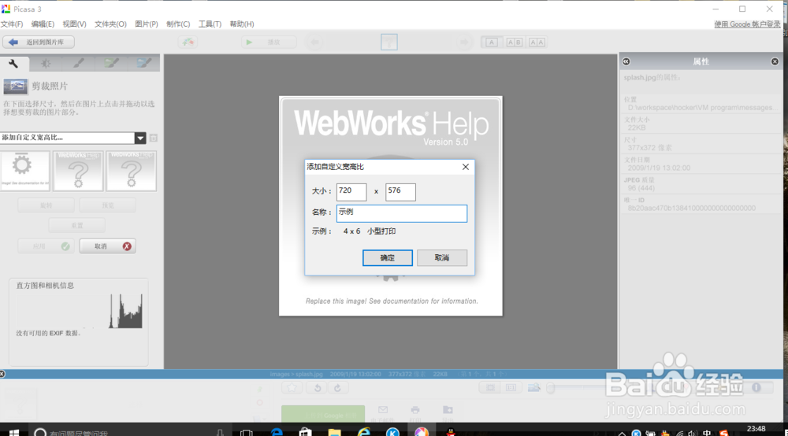Screen dimensions: 788x436
Task: Open the brush effects tab
Action: tap(78, 63)
